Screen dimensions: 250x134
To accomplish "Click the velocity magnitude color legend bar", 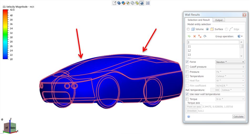I will 5,34.
